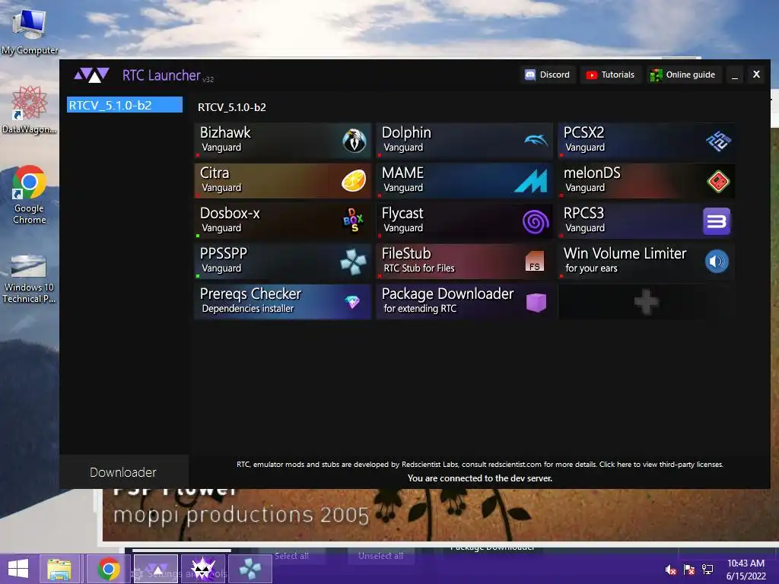This screenshot has height=584, width=779.
Task: Select 'RTC Stub for Files' text
Action: coord(419,268)
